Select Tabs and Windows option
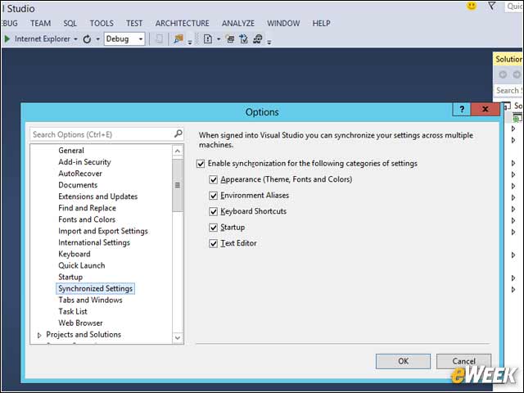This screenshot has height=393, width=524. (x=90, y=300)
